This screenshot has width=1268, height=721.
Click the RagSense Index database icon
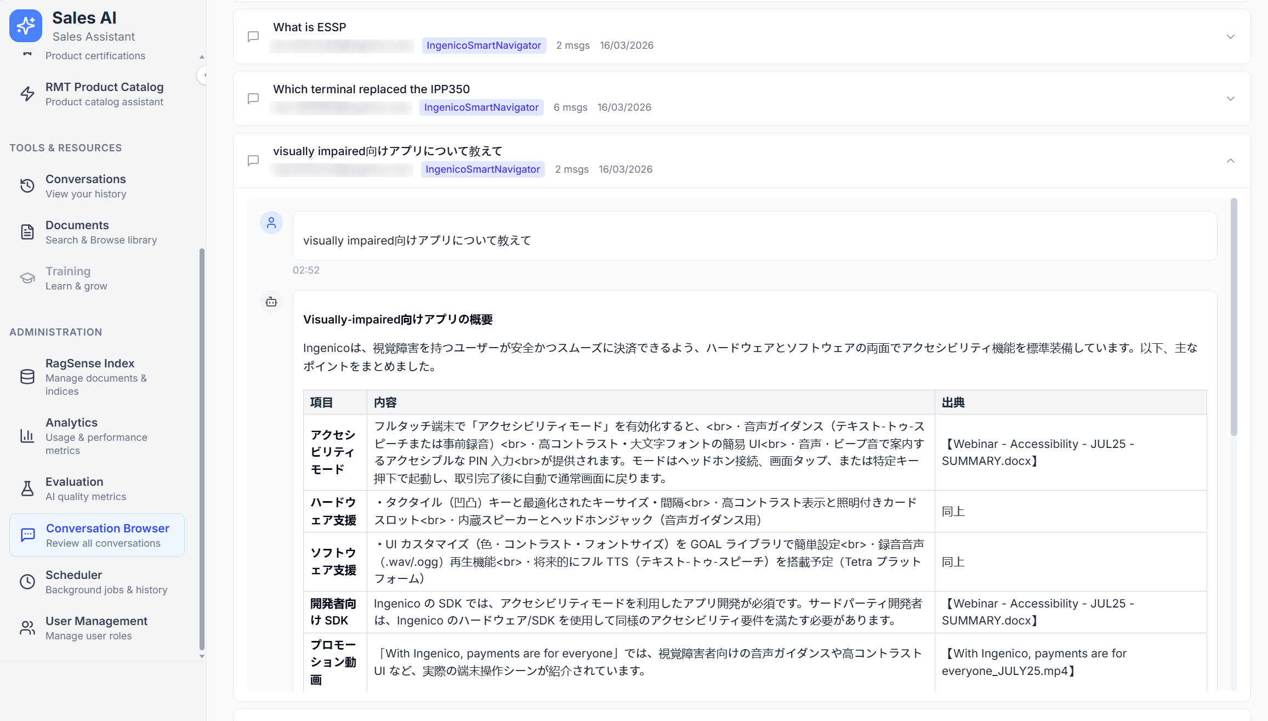point(27,377)
